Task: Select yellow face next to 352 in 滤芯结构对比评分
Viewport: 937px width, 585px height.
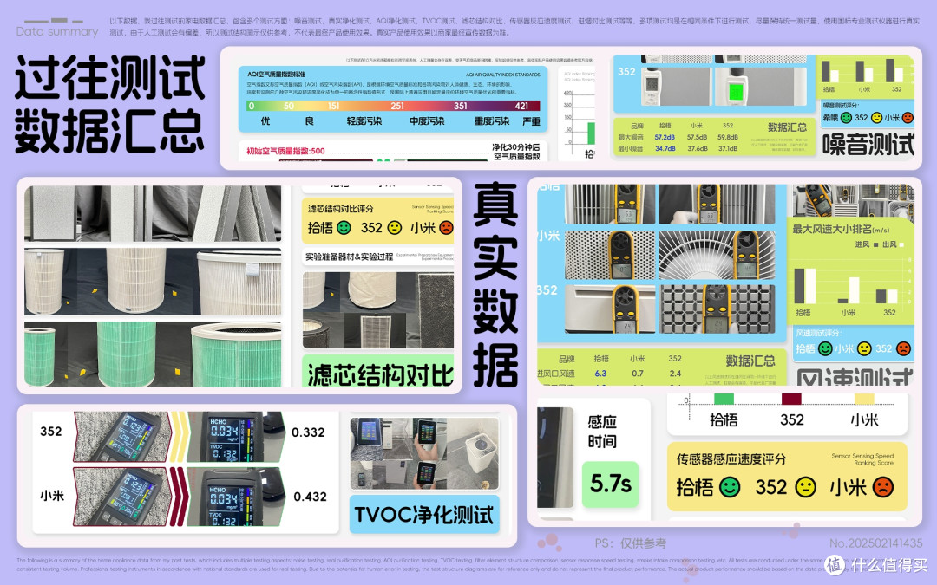Action: tap(395, 228)
